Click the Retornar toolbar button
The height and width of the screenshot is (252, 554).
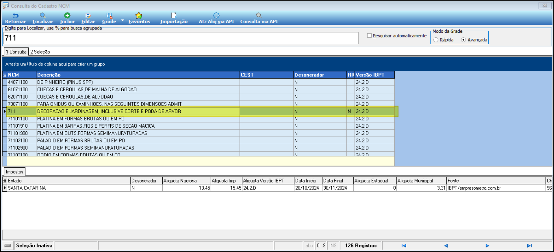click(x=15, y=18)
